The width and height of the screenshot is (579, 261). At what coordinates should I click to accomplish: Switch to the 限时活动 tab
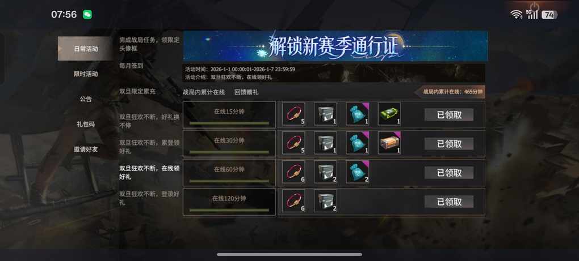[x=86, y=74]
